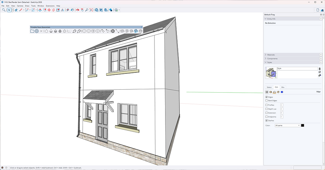Click the highlighted blue plane icon
The image size is (325, 170).
[136, 31]
